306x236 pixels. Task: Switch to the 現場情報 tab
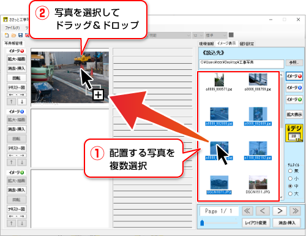pyautogui.click(x=206, y=44)
